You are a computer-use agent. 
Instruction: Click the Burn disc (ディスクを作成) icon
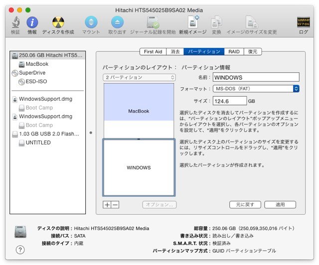coord(58,22)
